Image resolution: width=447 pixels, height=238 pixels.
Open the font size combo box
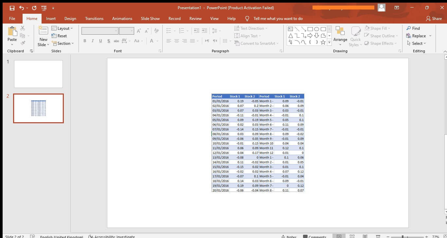(127, 31)
